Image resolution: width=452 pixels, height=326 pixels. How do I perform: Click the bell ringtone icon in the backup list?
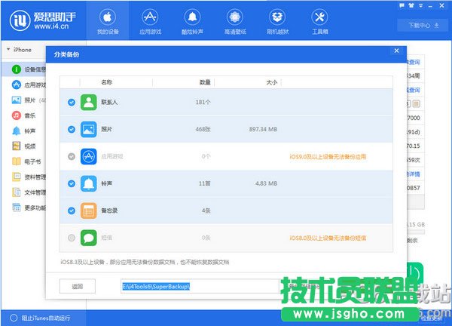coord(88,183)
